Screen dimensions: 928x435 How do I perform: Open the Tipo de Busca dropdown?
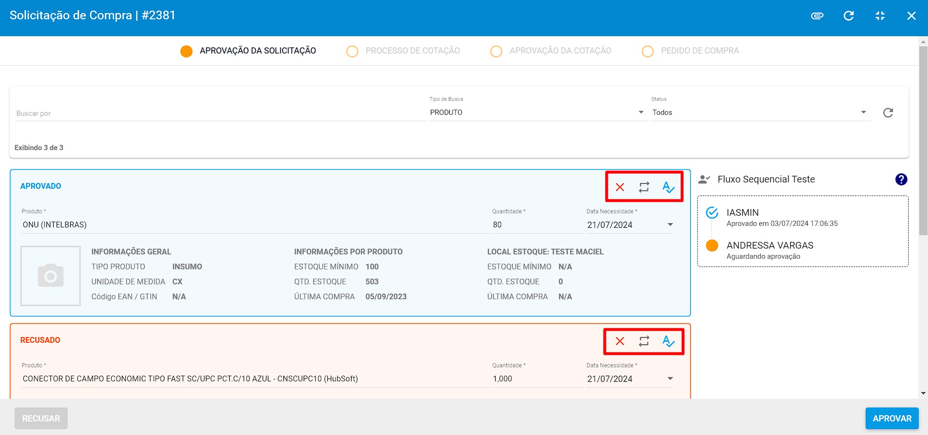[537, 112]
